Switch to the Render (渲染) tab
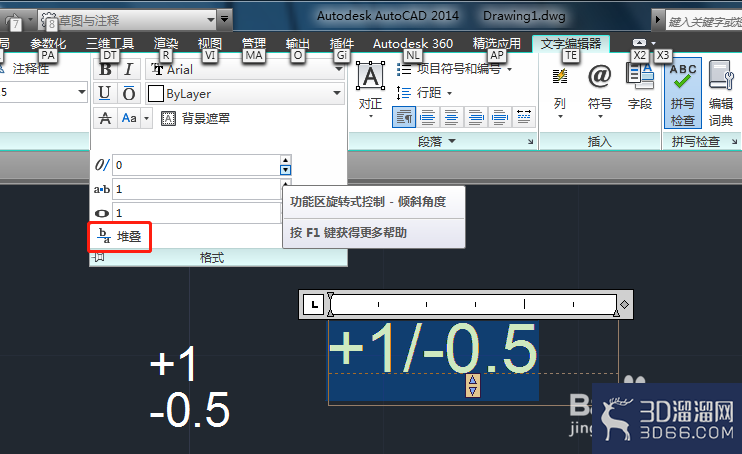The image size is (742, 454). 166,44
